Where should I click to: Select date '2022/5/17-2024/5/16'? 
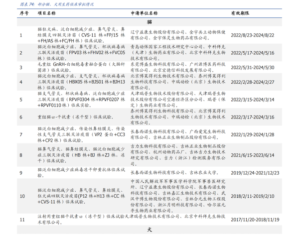[x=253, y=53]
